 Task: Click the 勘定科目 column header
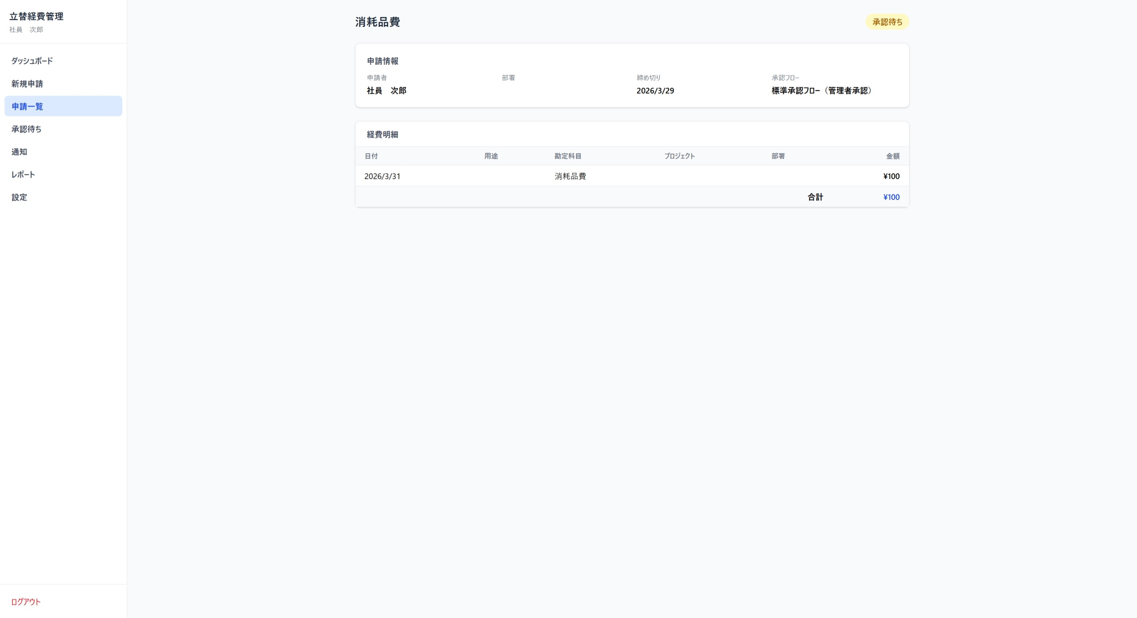point(567,156)
